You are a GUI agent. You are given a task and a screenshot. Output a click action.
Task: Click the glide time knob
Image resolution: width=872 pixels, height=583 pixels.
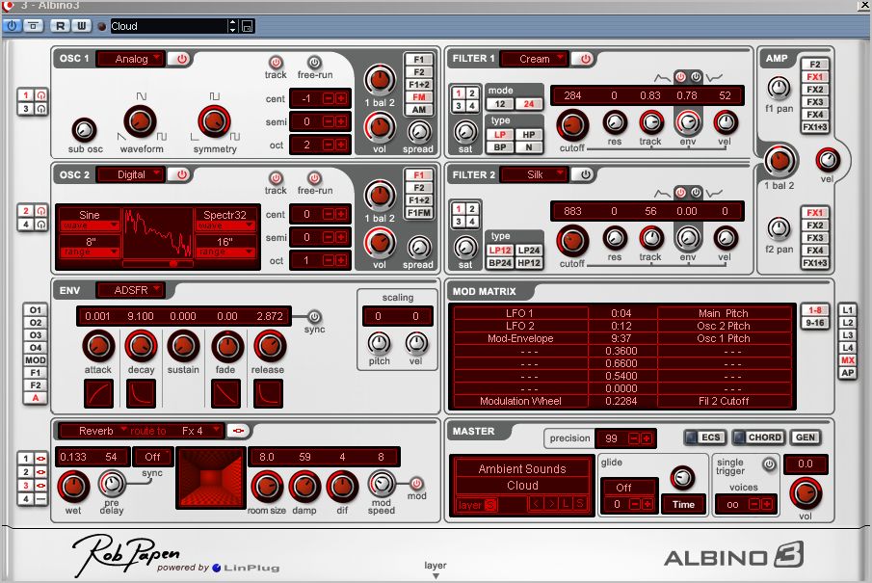[682, 478]
